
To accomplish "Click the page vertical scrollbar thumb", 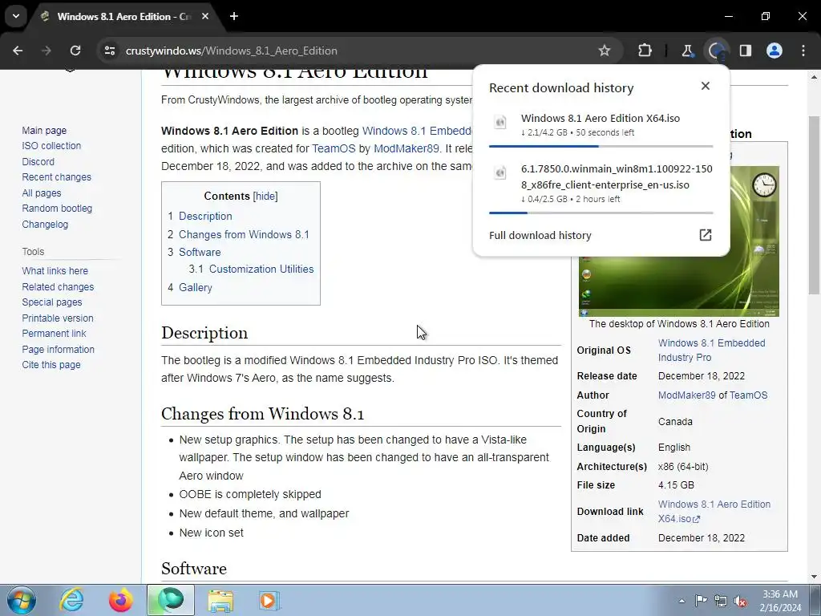I will [815, 205].
